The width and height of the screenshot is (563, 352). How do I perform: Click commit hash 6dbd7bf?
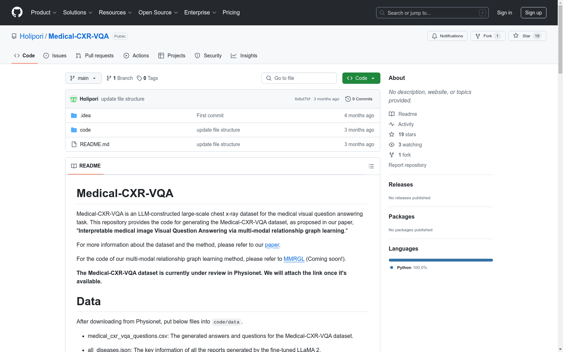(x=303, y=99)
